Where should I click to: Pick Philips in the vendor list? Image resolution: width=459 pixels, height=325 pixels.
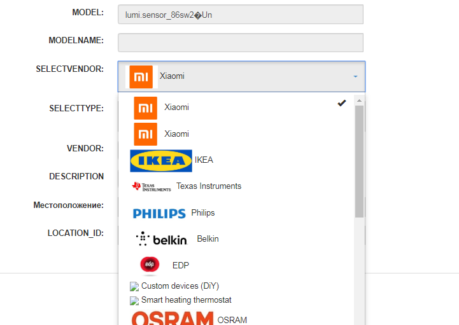click(203, 212)
